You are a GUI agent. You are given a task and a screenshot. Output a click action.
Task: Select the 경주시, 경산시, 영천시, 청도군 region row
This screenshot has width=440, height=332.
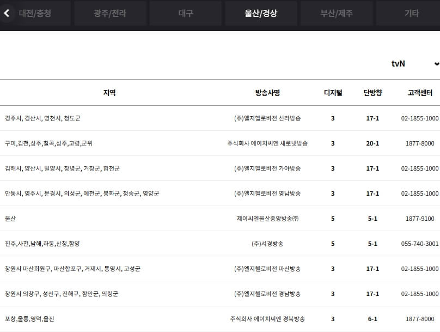click(220, 118)
